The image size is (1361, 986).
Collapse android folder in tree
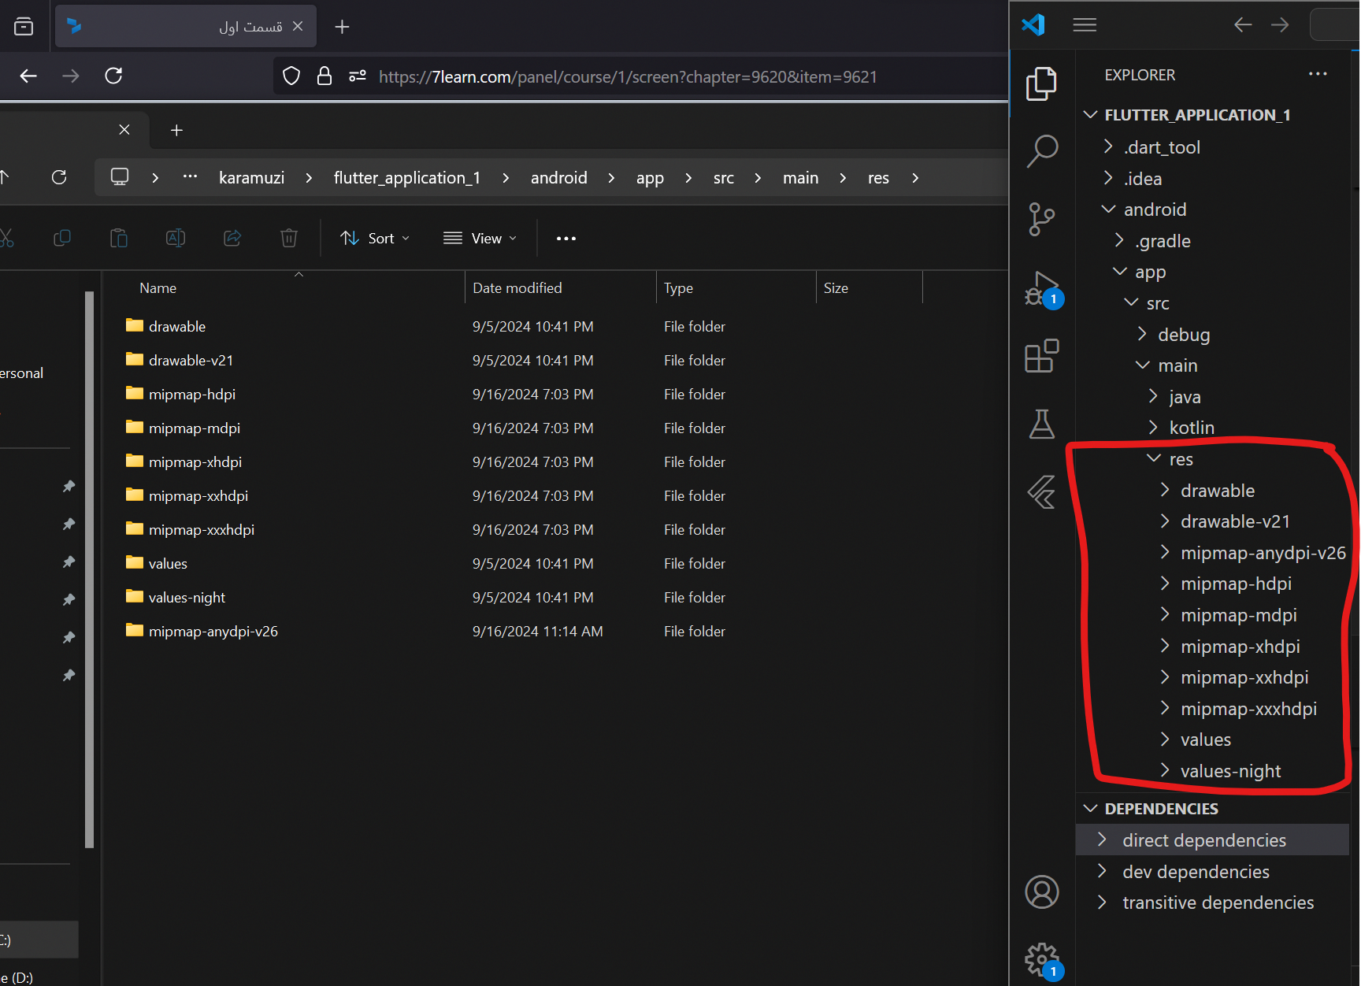(x=1108, y=209)
